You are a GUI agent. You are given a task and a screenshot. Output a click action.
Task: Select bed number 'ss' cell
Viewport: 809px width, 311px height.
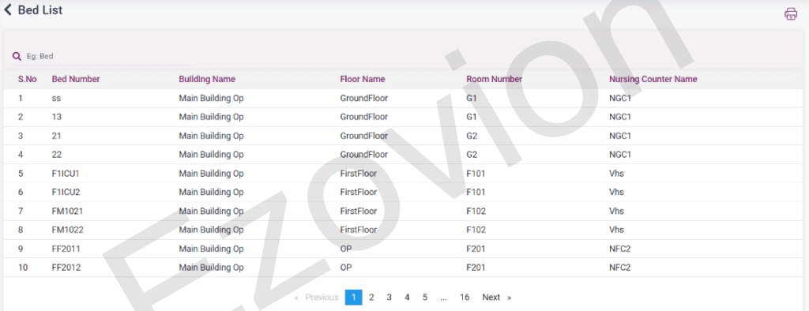pos(57,98)
